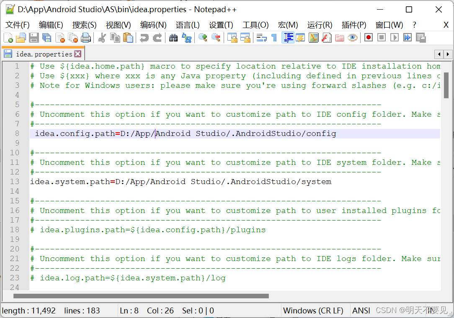The width and height of the screenshot is (454, 318).
Task: Open the 宏(M) menu
Action: click(288, 25)
